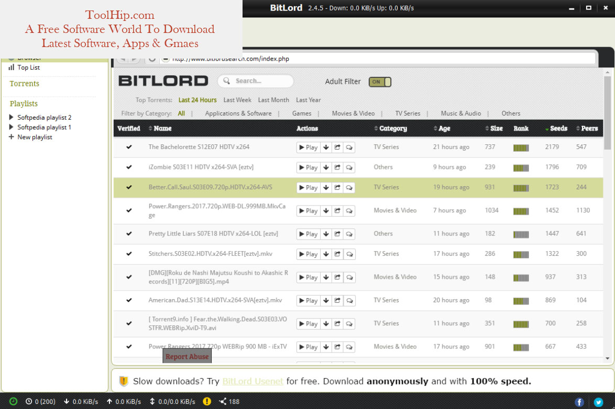Screen dimensions: 615x409
Task: Download Stitchers.S03E02 via arrow icon
Action: pyautogui.click(x=326, y=254)
